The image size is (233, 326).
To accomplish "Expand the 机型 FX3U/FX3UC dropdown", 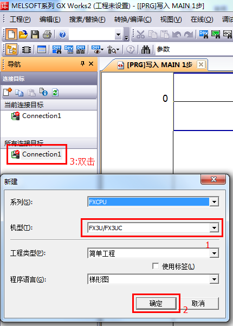I will 214,228.
